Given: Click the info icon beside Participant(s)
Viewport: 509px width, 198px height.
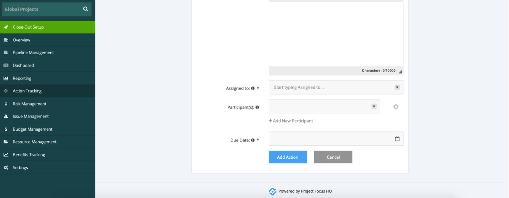Looking at the screenshot, I should point(257,107).
